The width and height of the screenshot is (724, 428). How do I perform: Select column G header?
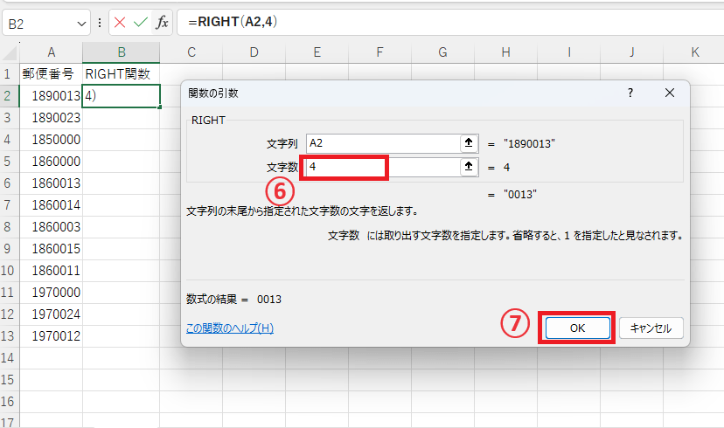[x=442, y=52]
